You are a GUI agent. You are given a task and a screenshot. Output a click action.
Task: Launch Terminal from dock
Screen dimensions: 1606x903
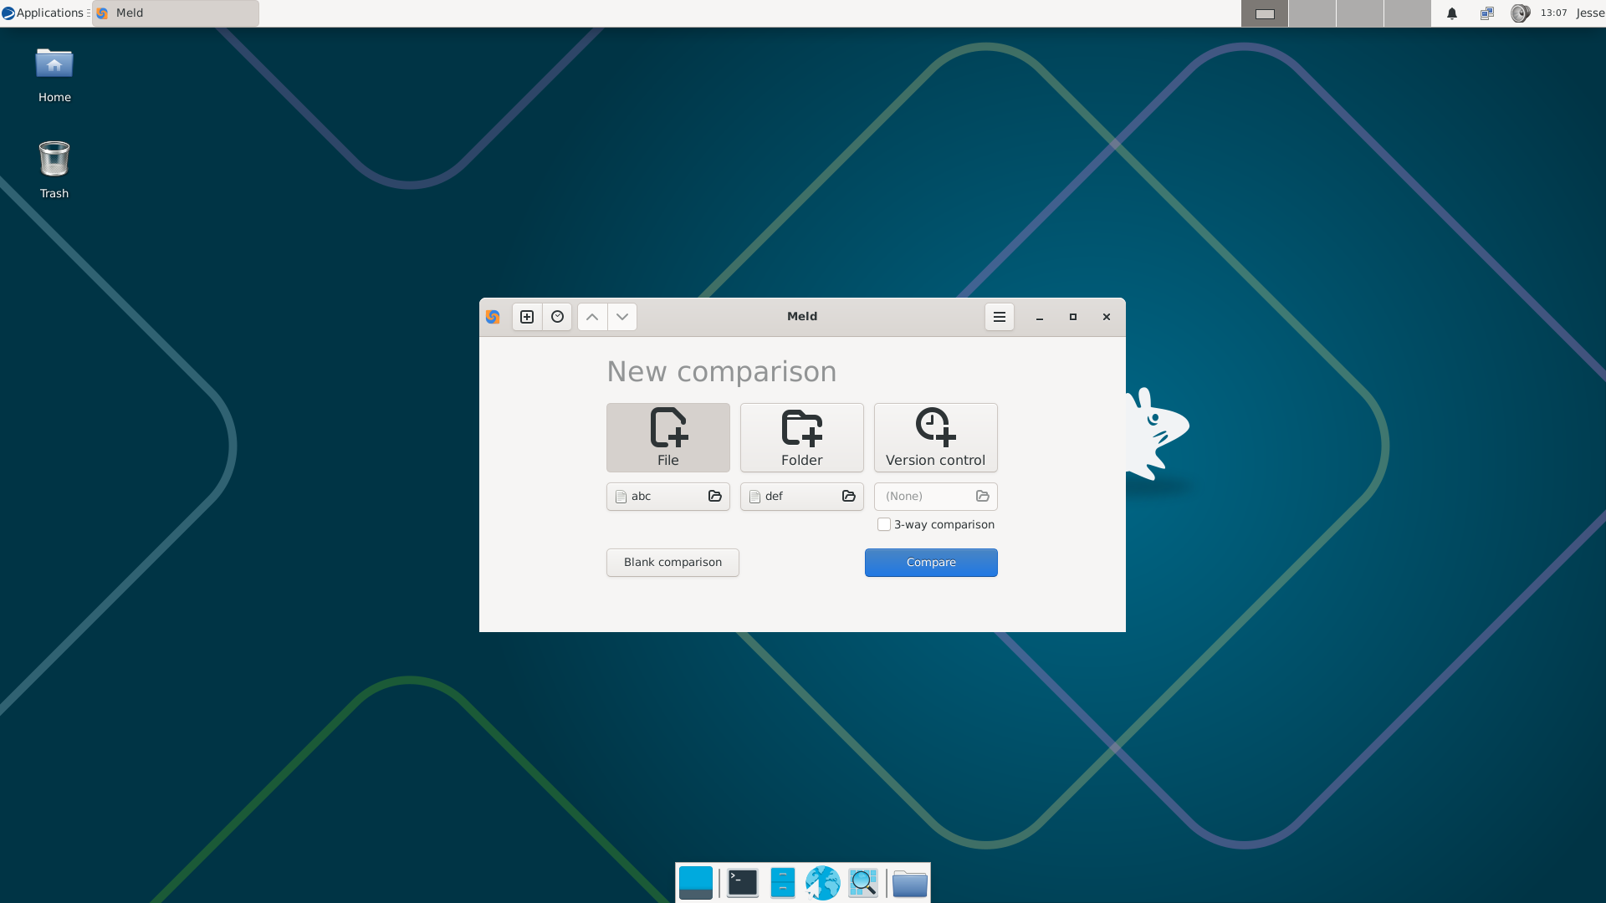(x=743, y=883)
